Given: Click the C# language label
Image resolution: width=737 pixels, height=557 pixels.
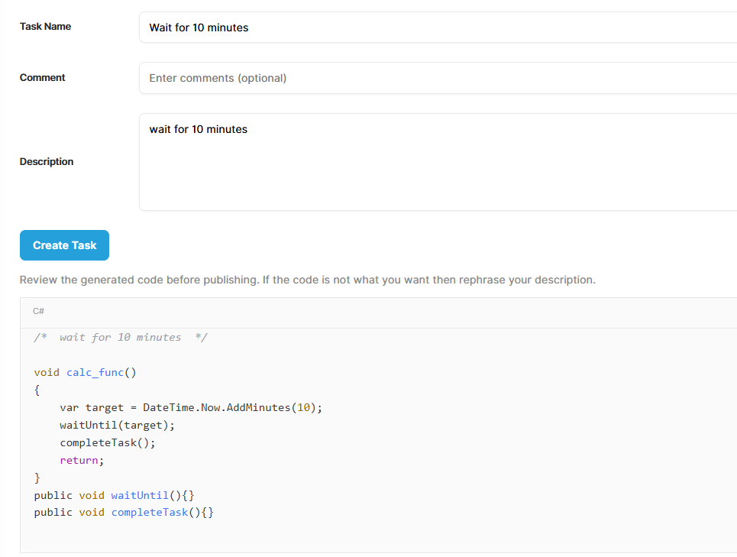Looking at the screenshot, I should [38, 311].
